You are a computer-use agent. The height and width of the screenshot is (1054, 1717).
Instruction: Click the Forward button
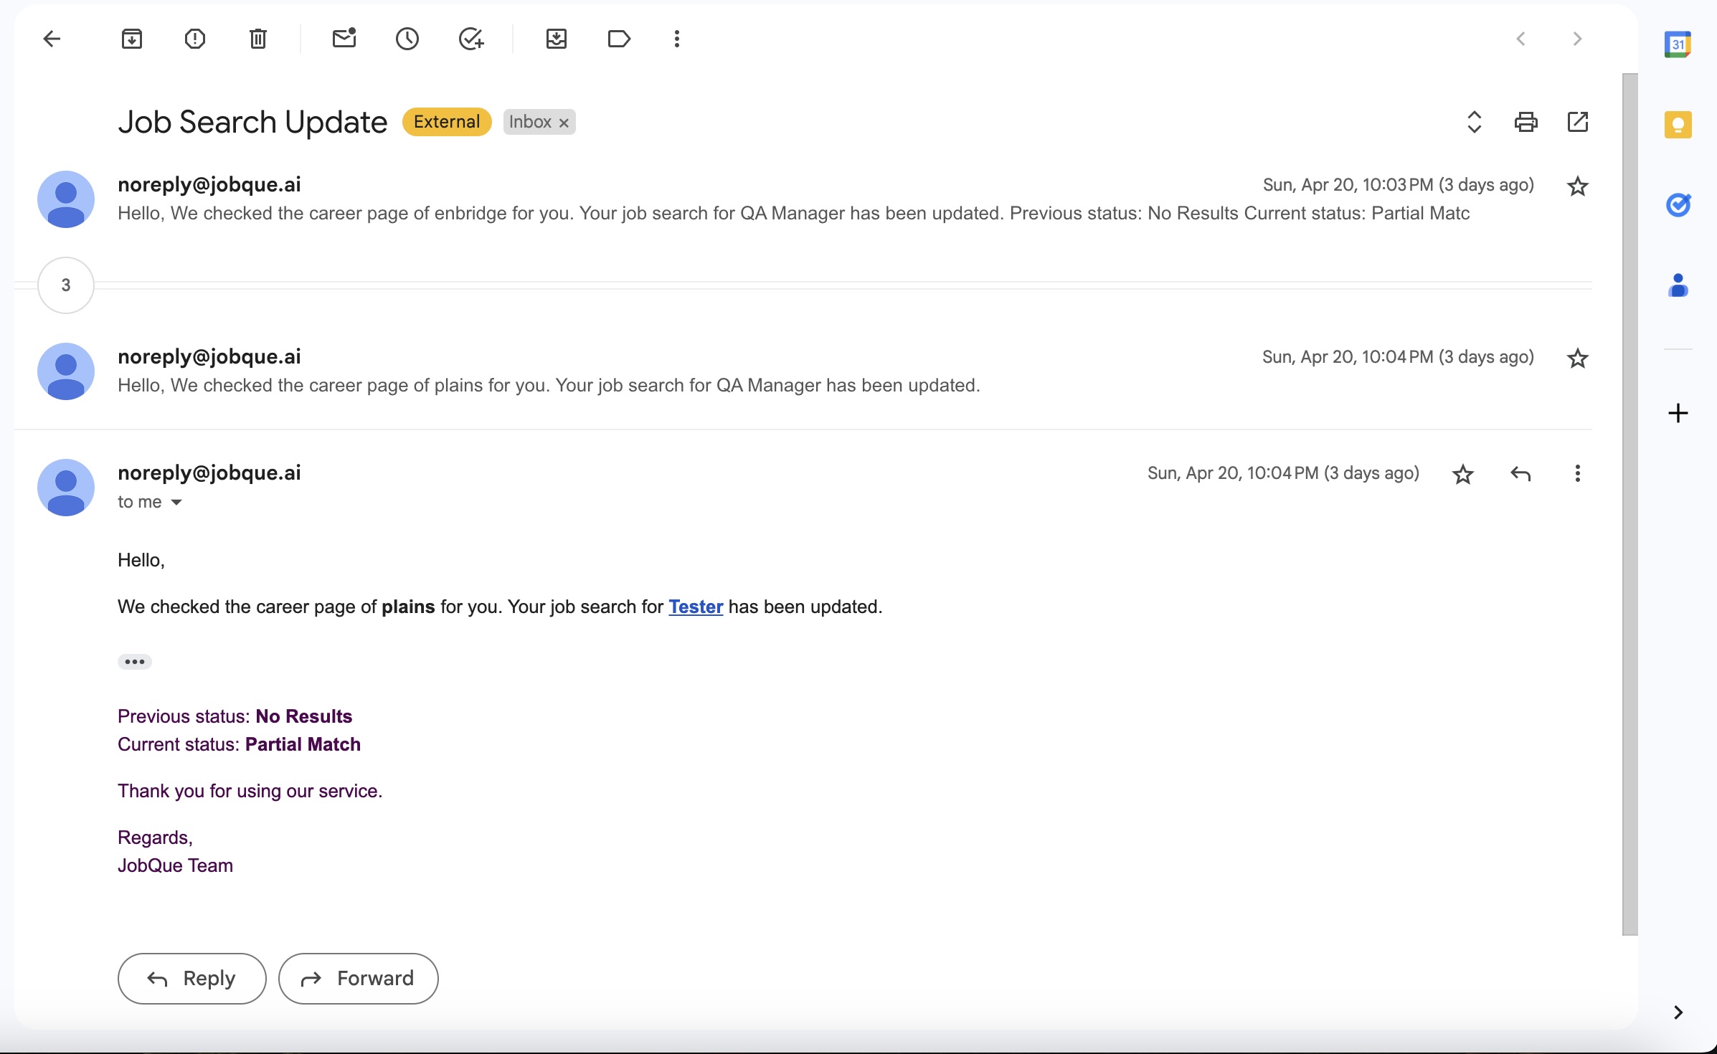(359, 979)
